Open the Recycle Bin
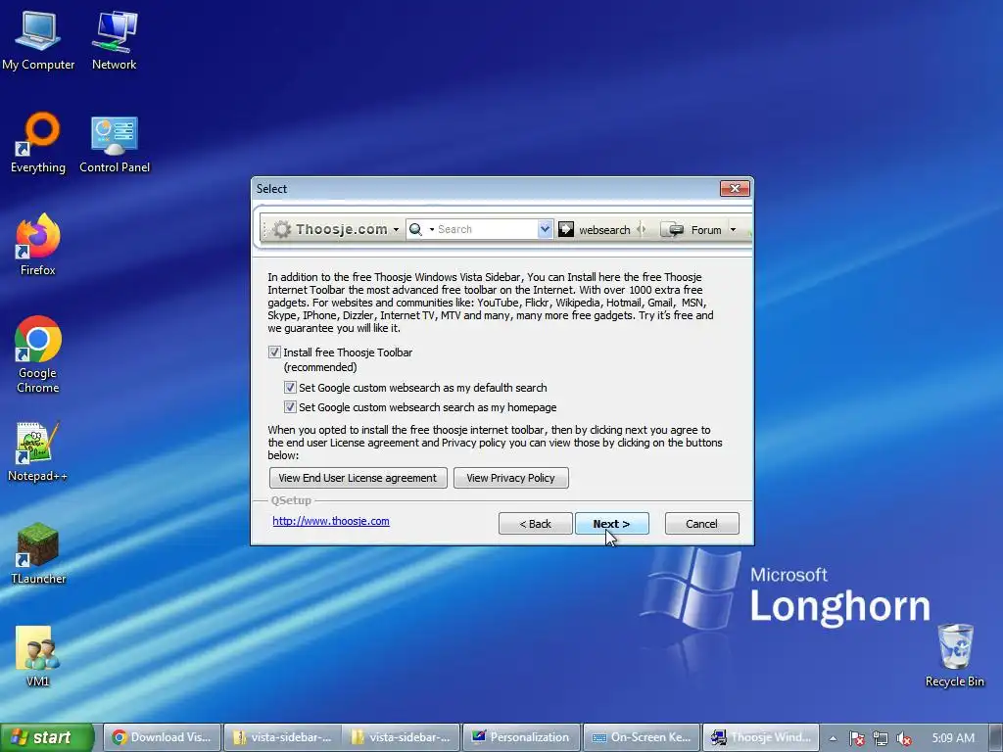The height and width of the screenshot is (752, 1003). [x=954, y=656]
